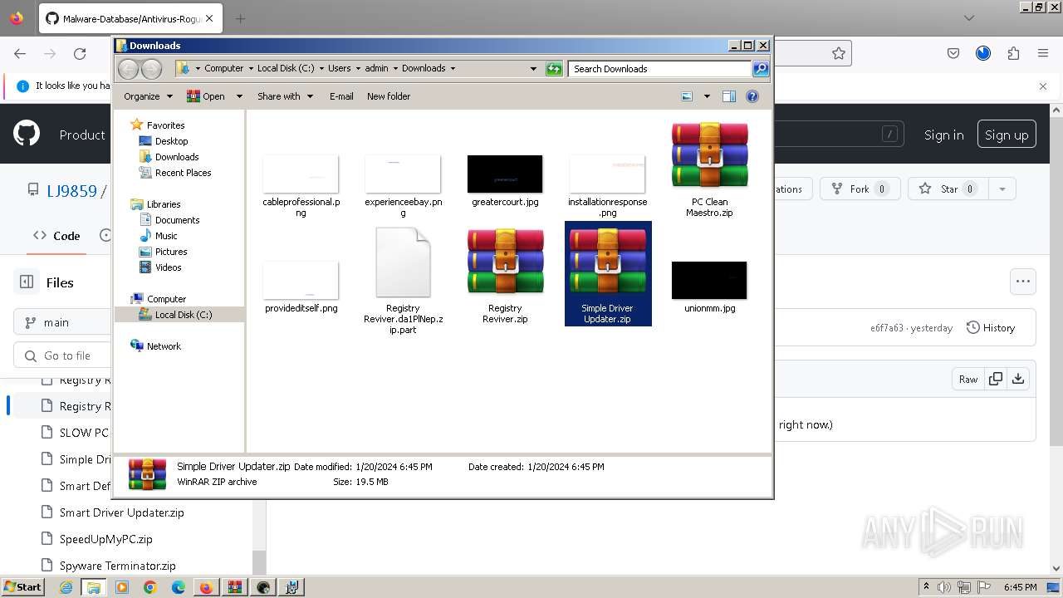This screenshot has width=1063, height=598.
Task: Switch to Firefox in the taskbar
Action: pos(206,587)
